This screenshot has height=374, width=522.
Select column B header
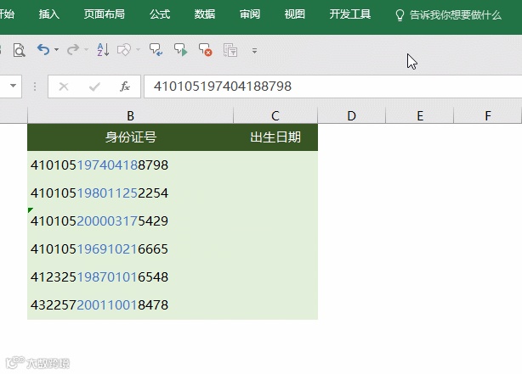tap(131, 116)
